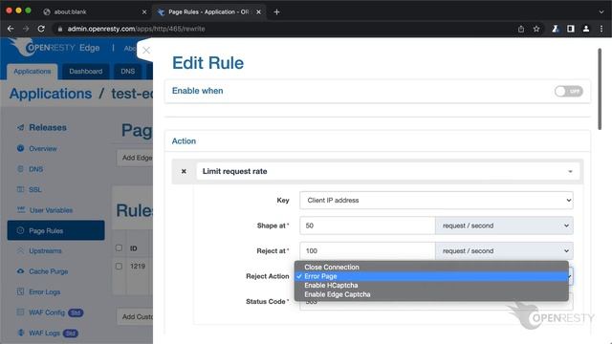Screen dimensions: 612x344
Task: Open the browser extension flask icon
Action: tap(556, 29)
